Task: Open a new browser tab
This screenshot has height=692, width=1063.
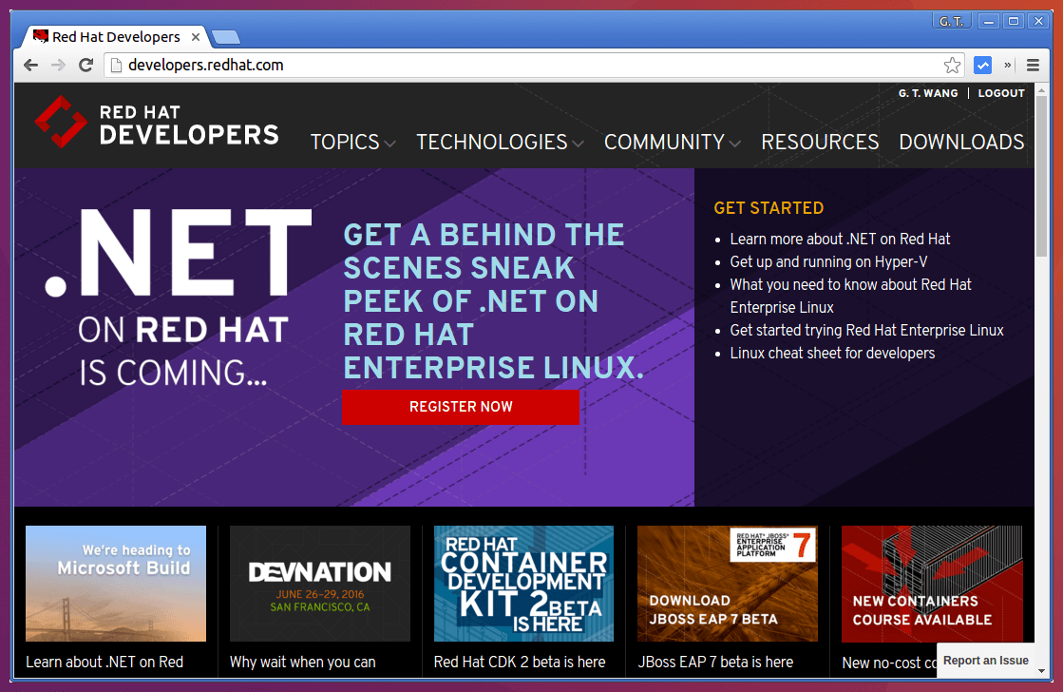Action: pyautogui.click(x=225, y=36)
